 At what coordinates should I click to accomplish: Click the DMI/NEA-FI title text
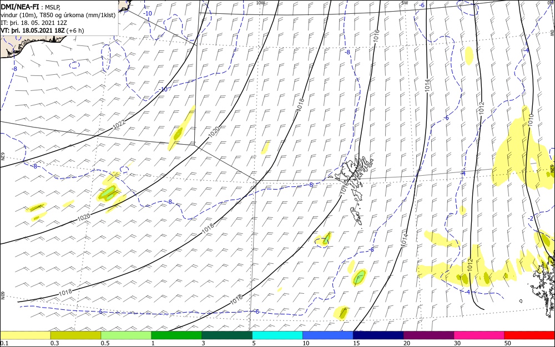(20, 6)
